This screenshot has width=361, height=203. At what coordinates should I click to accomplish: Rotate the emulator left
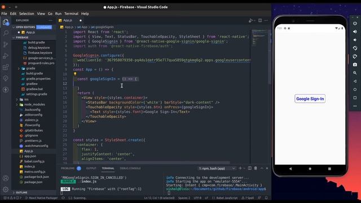(x=355, y=48)
